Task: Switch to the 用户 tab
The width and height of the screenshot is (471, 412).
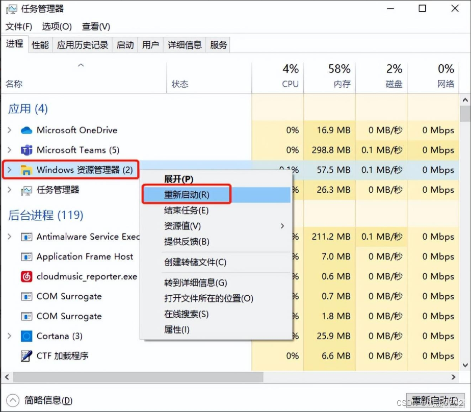Action: 150,45
